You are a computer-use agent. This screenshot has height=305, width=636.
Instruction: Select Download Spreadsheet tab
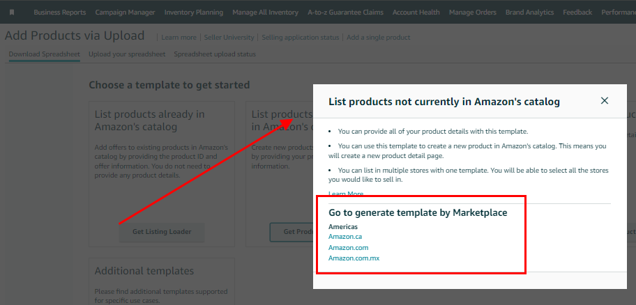pos(45,54)
